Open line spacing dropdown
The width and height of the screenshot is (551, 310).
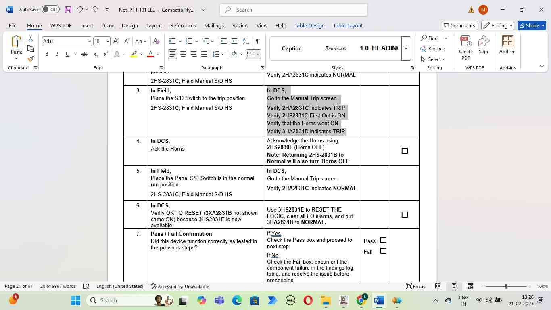coord(218,54)
